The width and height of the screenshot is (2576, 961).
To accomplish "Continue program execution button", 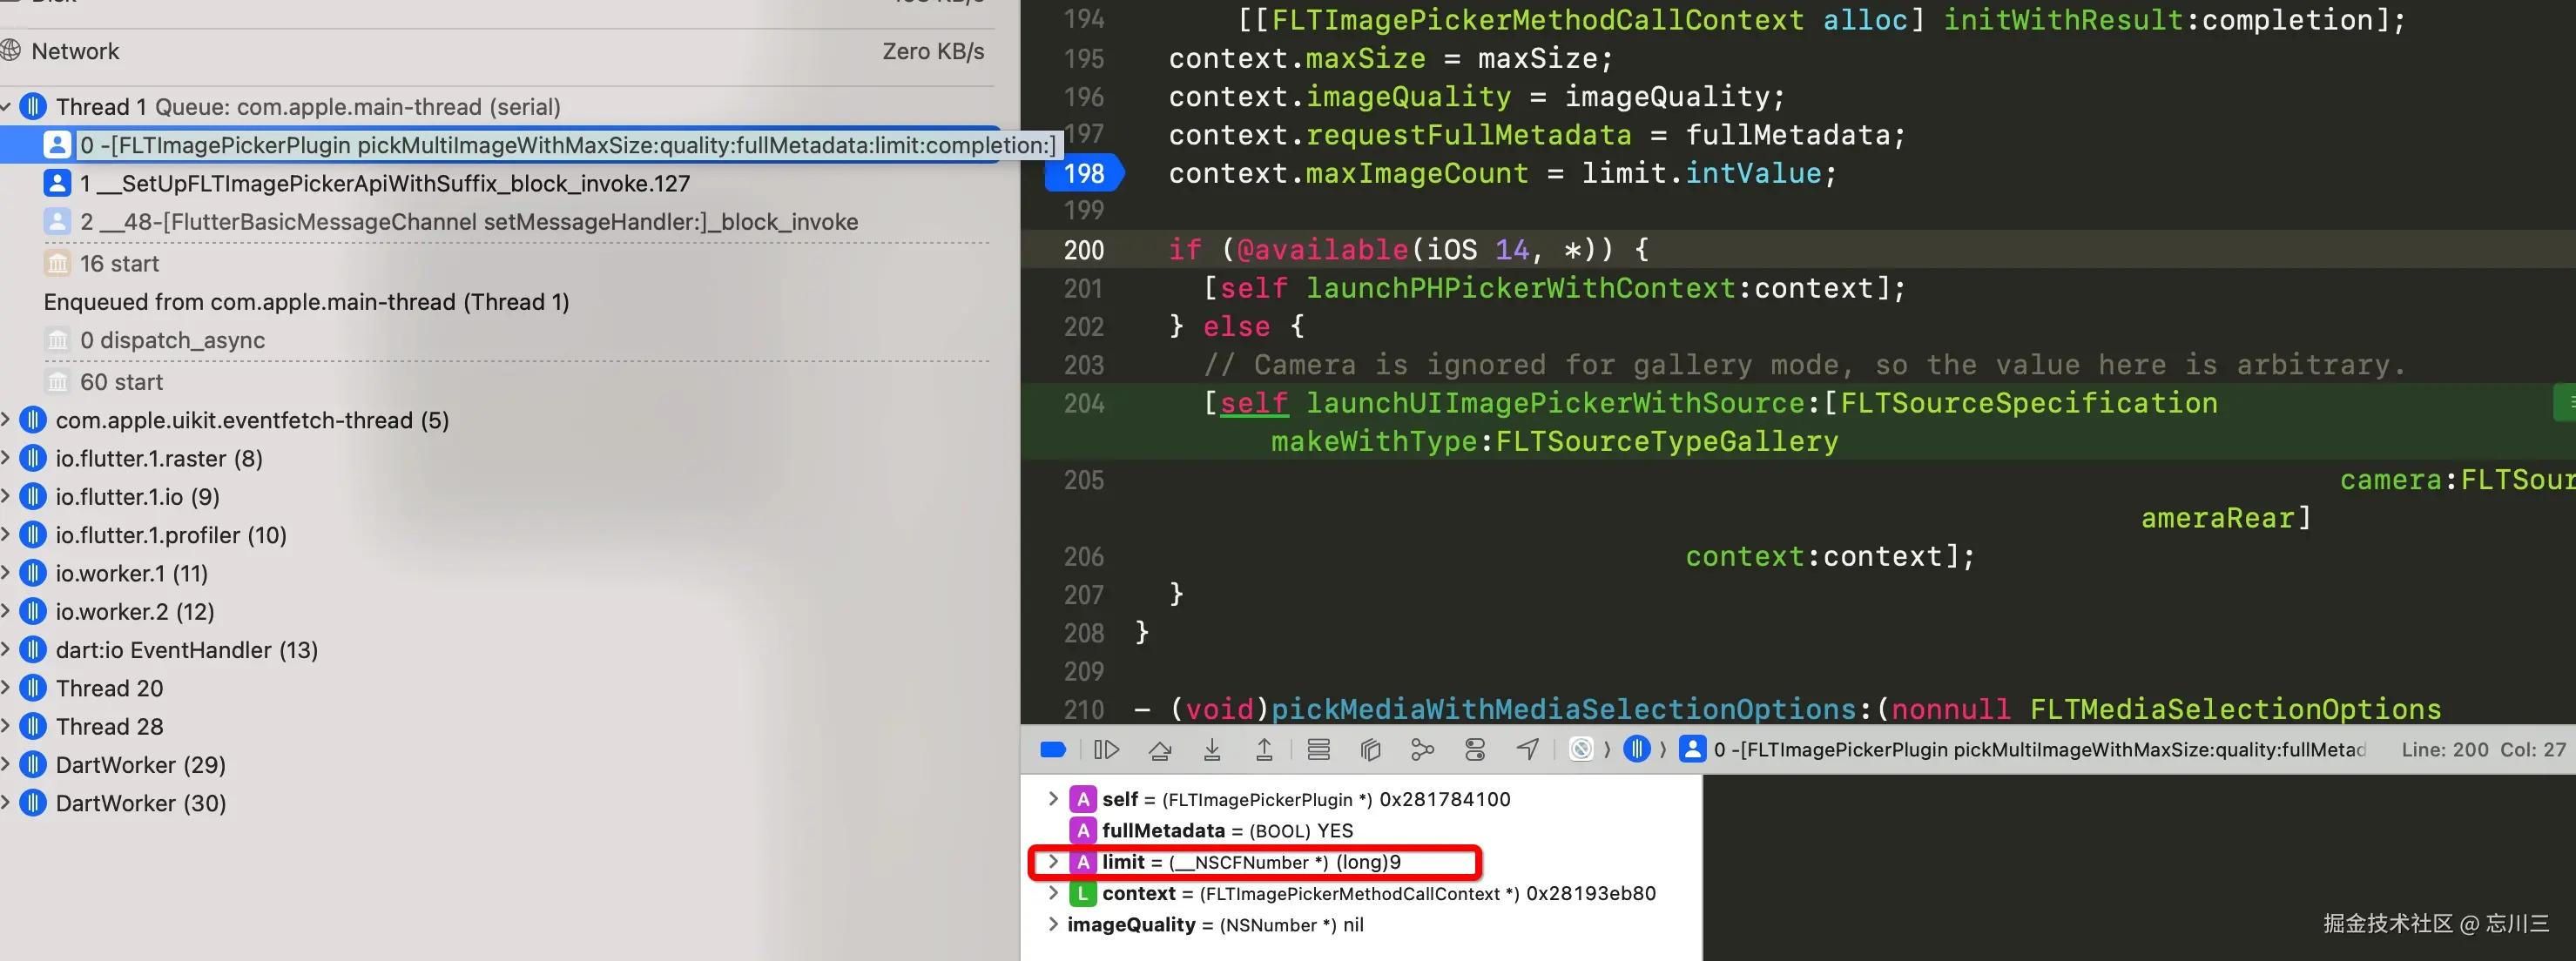I will (x=1106, y=749).
